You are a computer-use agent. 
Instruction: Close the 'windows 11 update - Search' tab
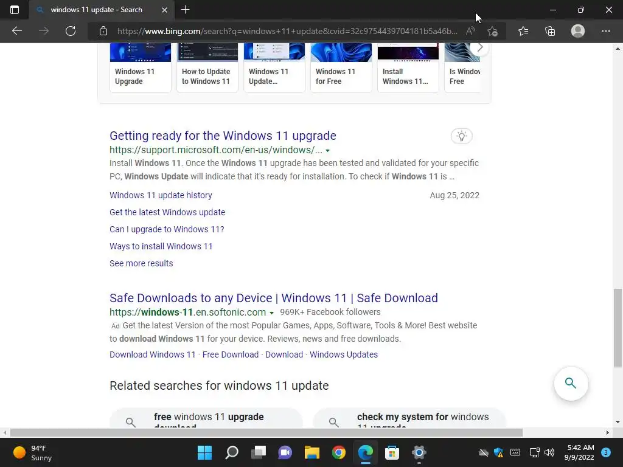point(164,10)
